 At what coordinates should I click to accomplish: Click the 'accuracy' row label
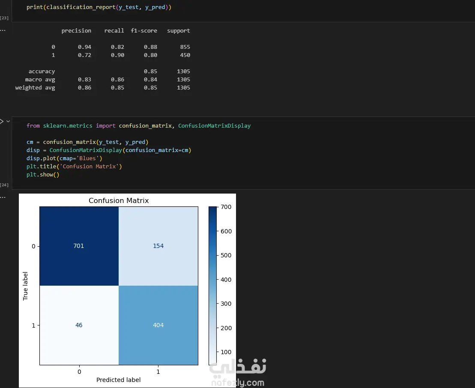(x=42, y=72)
